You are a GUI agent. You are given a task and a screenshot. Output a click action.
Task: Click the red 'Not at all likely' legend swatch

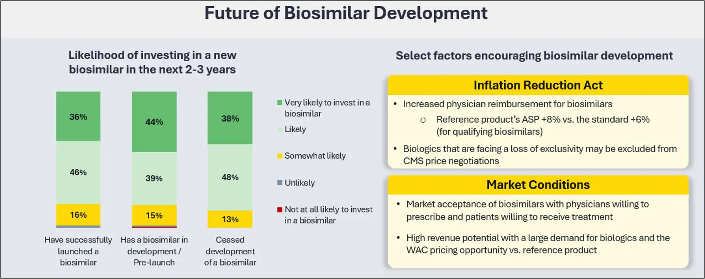coord(280,210)
